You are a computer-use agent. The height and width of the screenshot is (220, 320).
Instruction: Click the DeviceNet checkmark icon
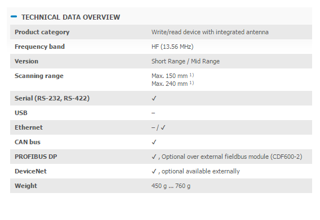(154, 171)
